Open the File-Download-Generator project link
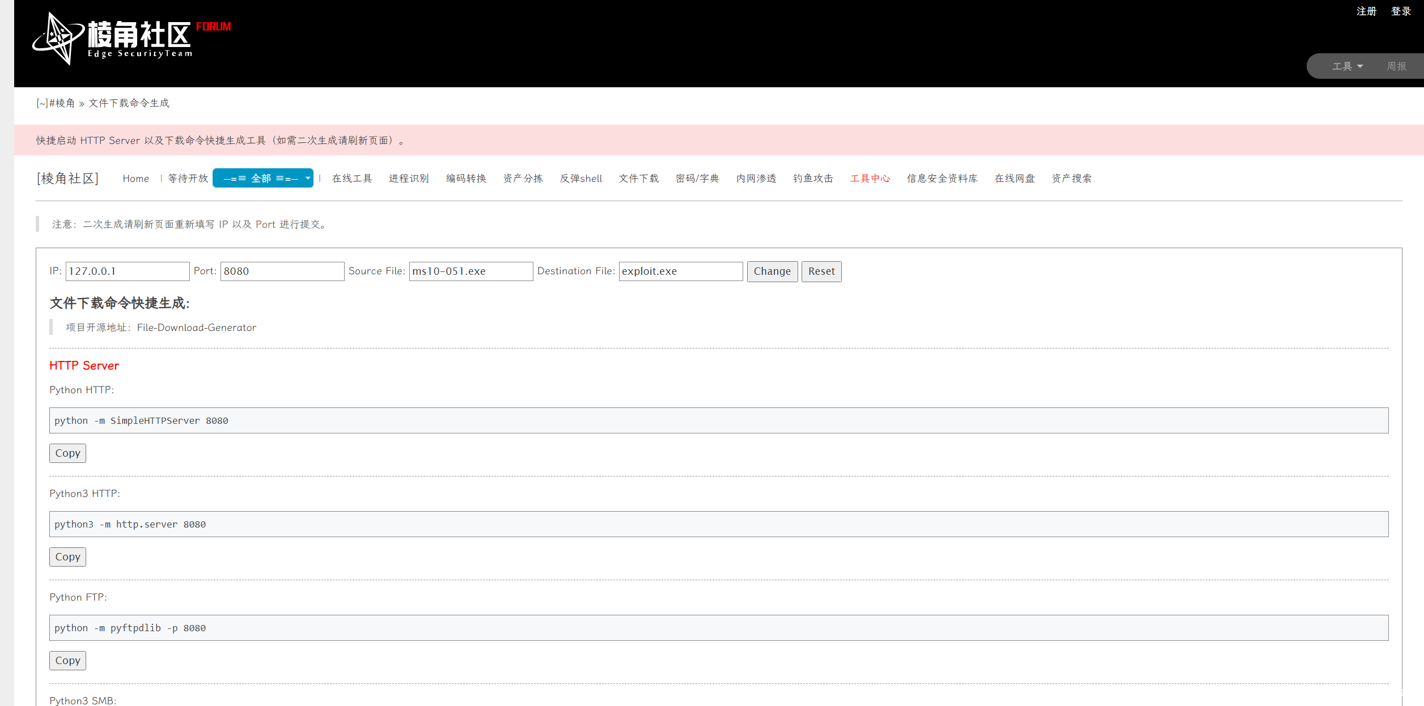The width and height of the screenshot is (1424, 706). (196, 328)
